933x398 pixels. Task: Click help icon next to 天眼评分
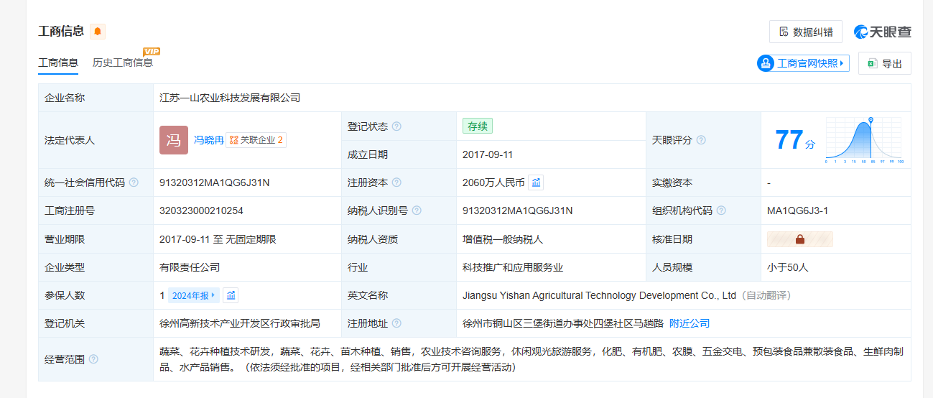click(x=701, y=140)
